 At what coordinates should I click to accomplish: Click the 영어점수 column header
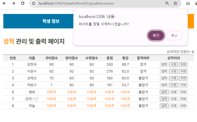click(72, 58)
